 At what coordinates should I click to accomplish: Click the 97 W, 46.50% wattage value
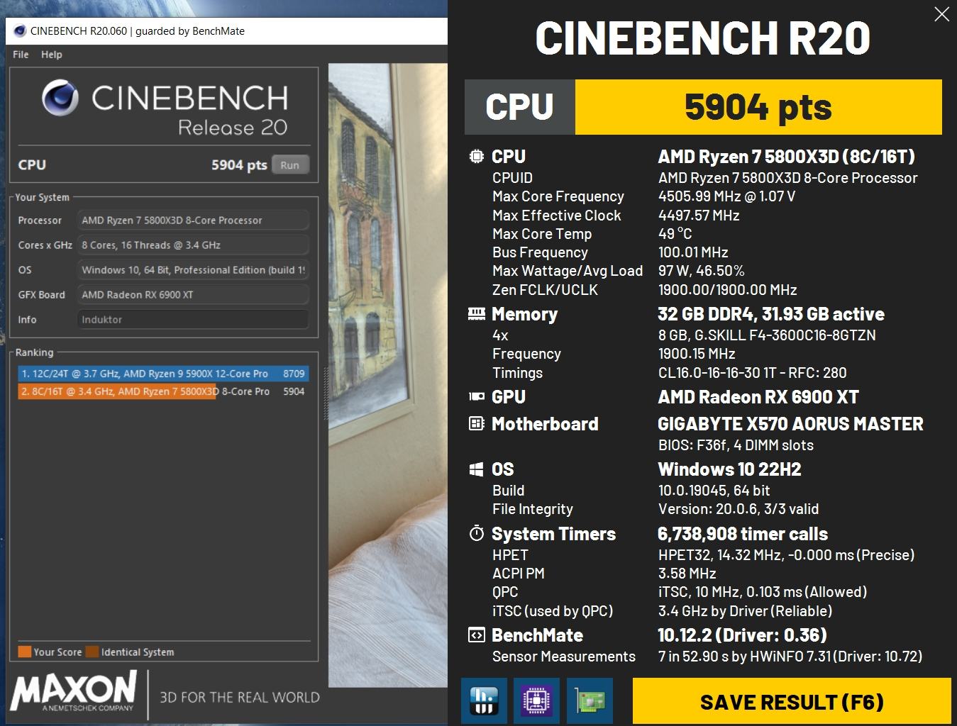pyautogui.click(x=702, y=271)
